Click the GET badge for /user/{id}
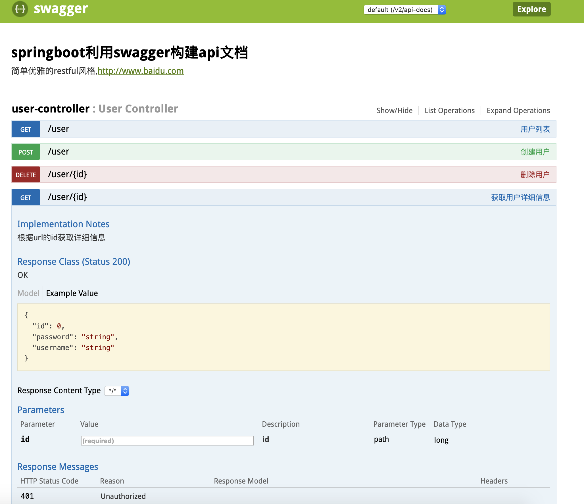 (26, 197)
